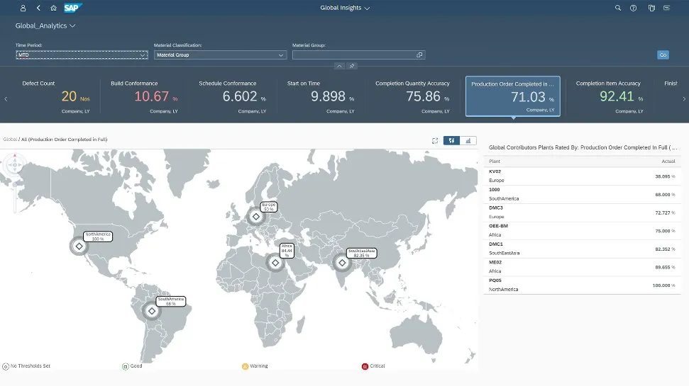The image size is (689, 386).
Task: Switch to bar chart view toggle
Action: (468, 140)
